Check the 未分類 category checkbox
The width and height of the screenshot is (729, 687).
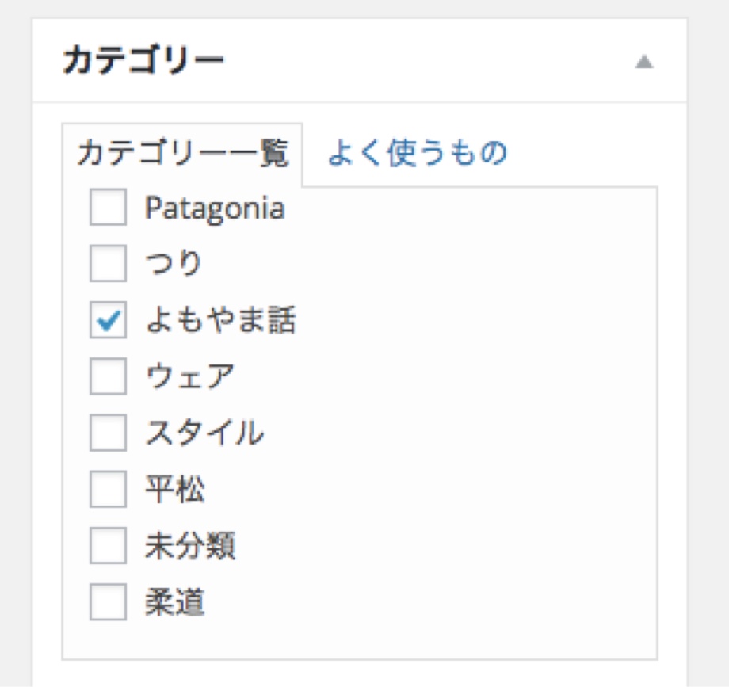(x=108, y=545)
